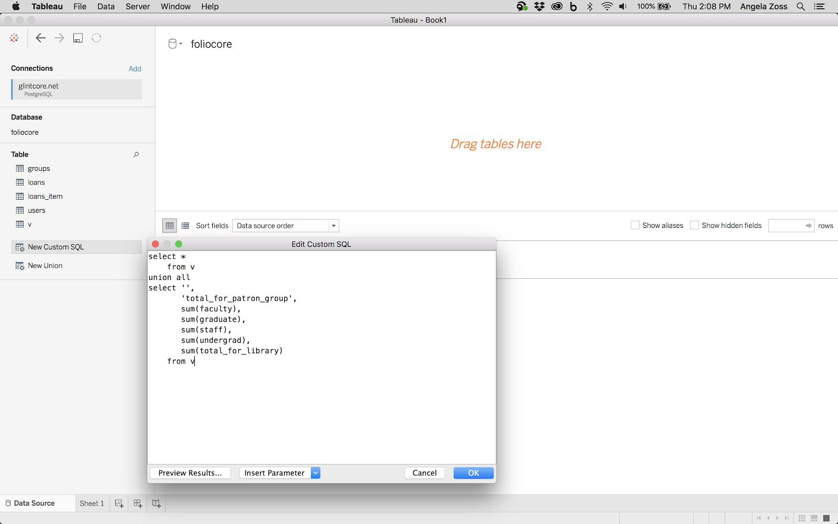Screen dimensions: 838x524
Task: Create a new worksheet icon
Action: click(119, 503)
